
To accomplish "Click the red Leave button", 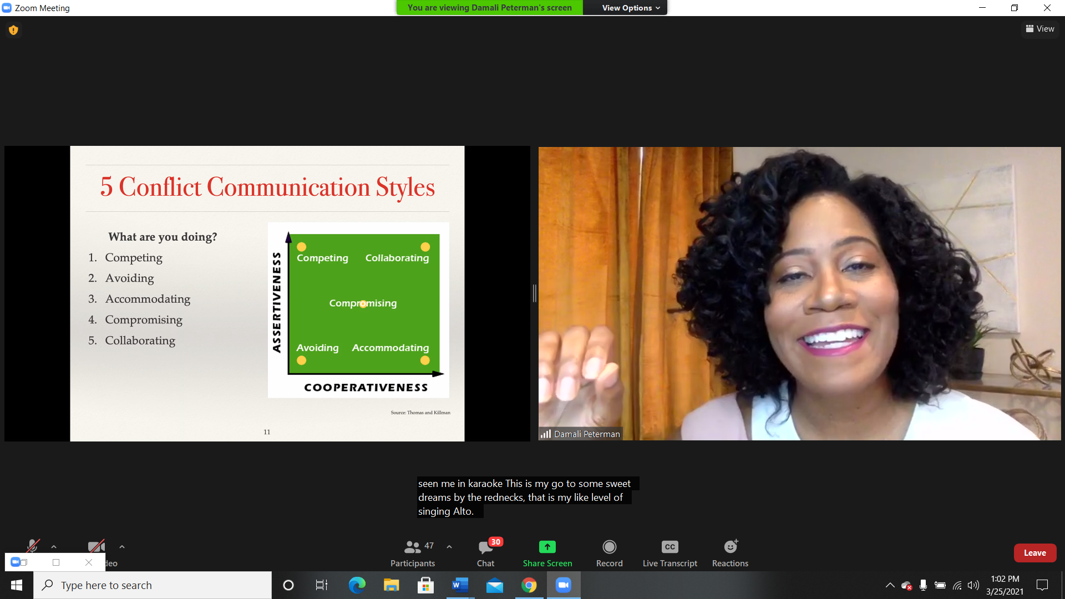I will coord(1034,553).
